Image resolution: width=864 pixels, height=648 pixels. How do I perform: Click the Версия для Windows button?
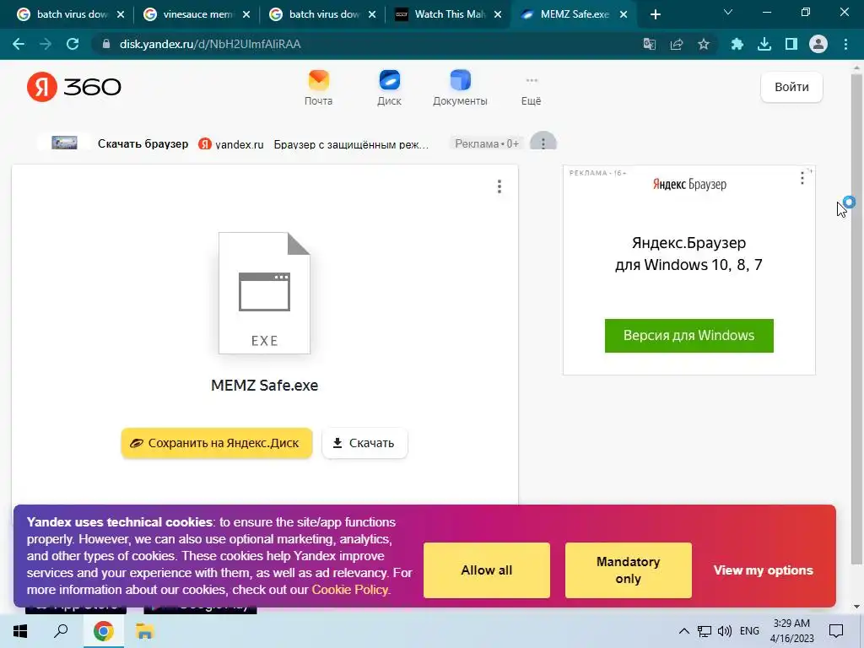[688, 336]
